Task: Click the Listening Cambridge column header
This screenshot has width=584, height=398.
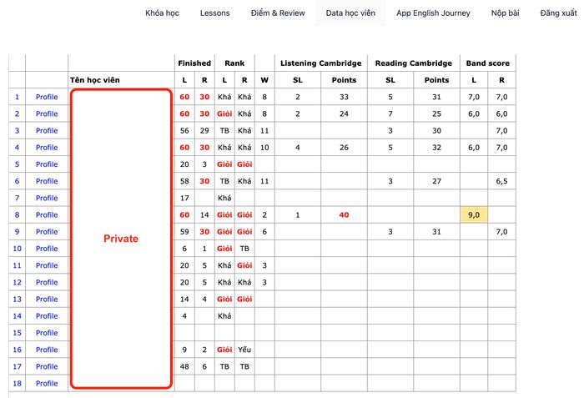Action: (x=320, y=63)
